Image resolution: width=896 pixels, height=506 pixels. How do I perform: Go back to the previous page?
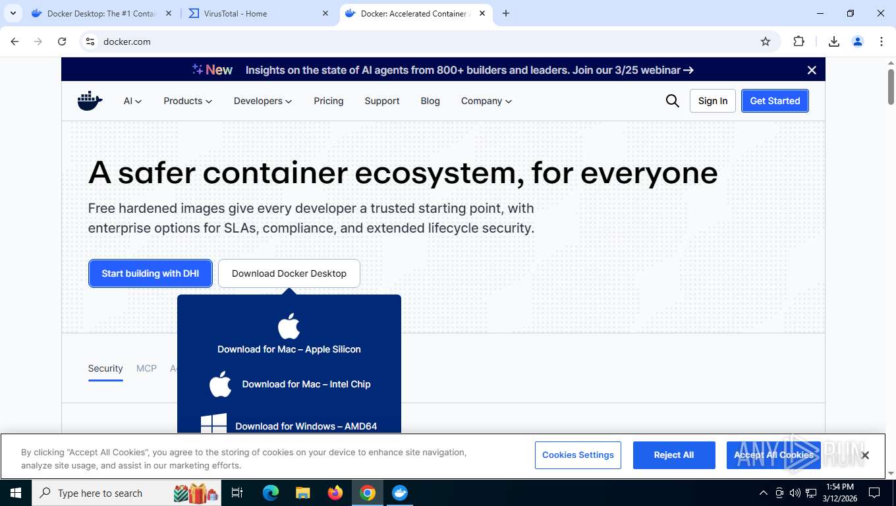coord(14,42)
